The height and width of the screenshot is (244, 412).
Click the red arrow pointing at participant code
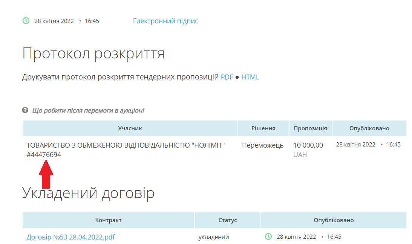pos(46,174)
